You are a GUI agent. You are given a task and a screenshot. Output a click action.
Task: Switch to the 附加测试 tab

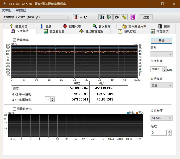159,31
